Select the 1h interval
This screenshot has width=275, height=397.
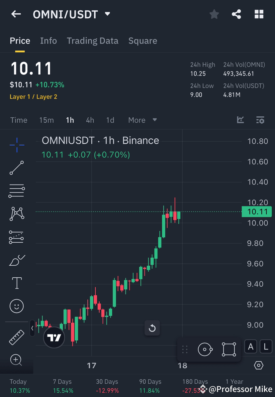[x=70, y=120]
